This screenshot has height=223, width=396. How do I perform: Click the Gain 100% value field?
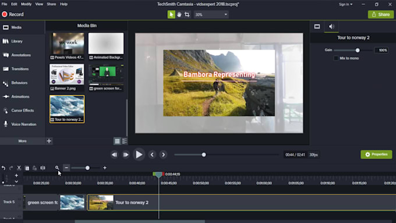(x=381, y=50)
